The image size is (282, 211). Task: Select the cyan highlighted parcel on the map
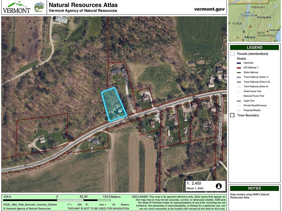(x=114, y=104)
